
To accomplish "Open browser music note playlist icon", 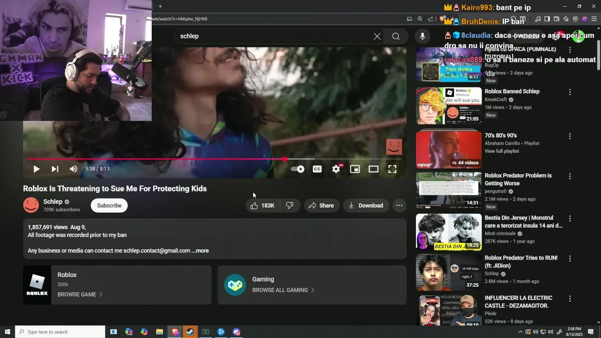I will (538, 19).
